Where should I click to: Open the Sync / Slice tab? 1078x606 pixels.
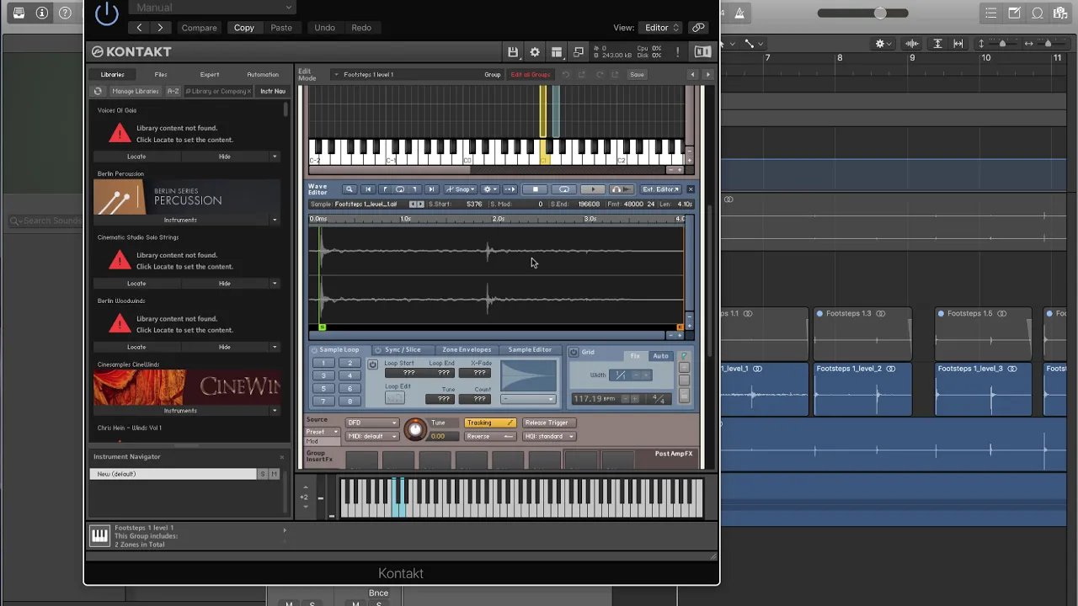tap(403, 349)
